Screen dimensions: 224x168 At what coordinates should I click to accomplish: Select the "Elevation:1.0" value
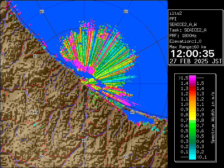click(x=185, y=41)
